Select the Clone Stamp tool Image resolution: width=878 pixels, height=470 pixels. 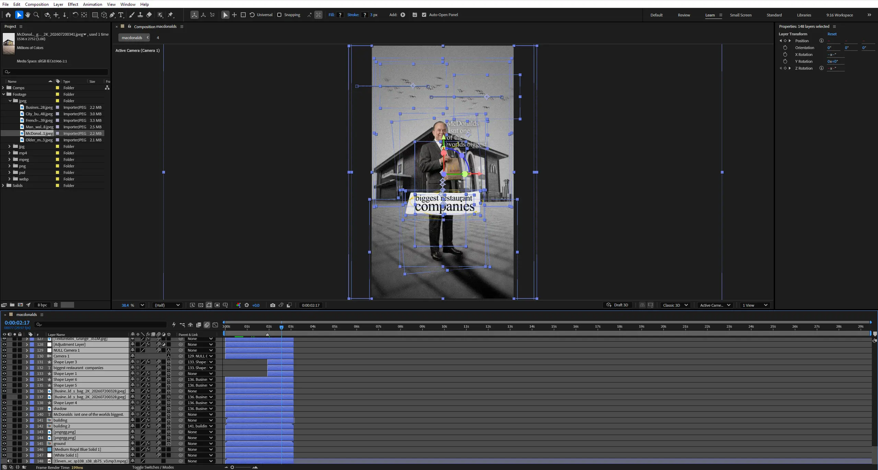(140, 15)
